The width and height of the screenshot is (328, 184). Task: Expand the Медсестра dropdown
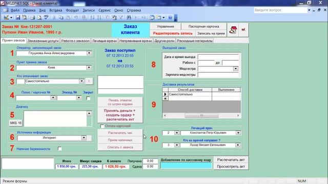[x=236, y=68]
